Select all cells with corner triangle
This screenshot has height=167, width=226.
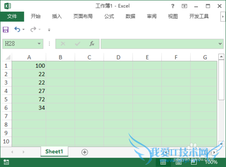[x=8, y=57]
